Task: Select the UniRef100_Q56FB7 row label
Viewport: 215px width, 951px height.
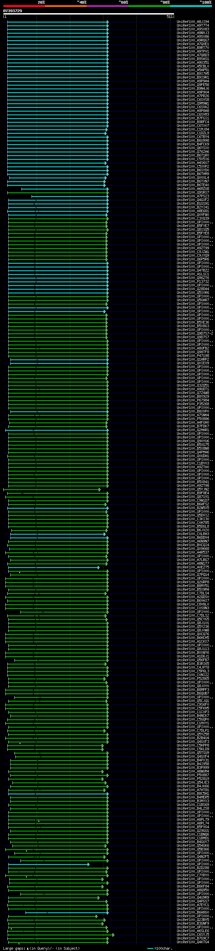Action: pos(193,660)
